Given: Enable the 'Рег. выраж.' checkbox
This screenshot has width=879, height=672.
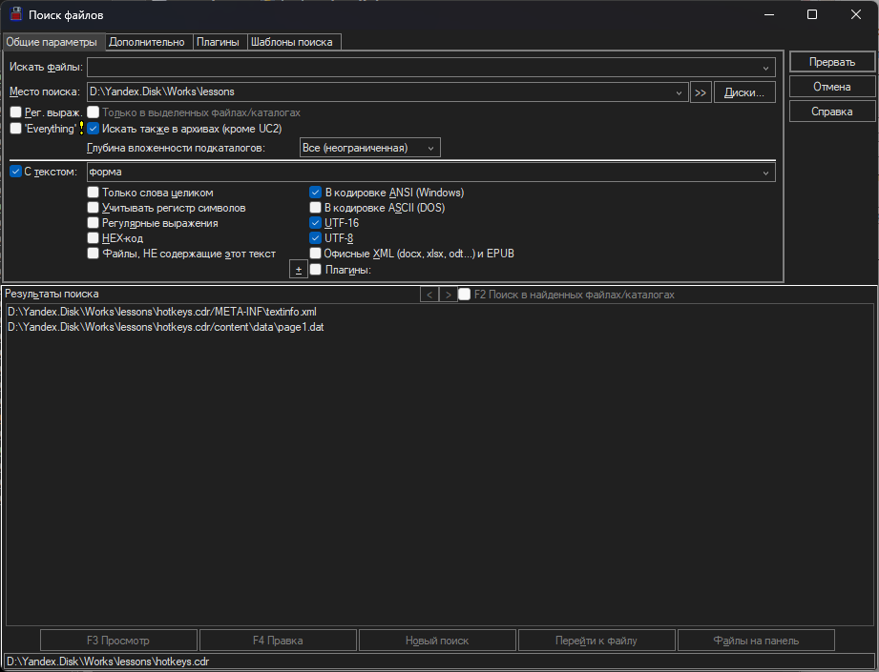Looking at the screenshot, I should tap(15, 112).
